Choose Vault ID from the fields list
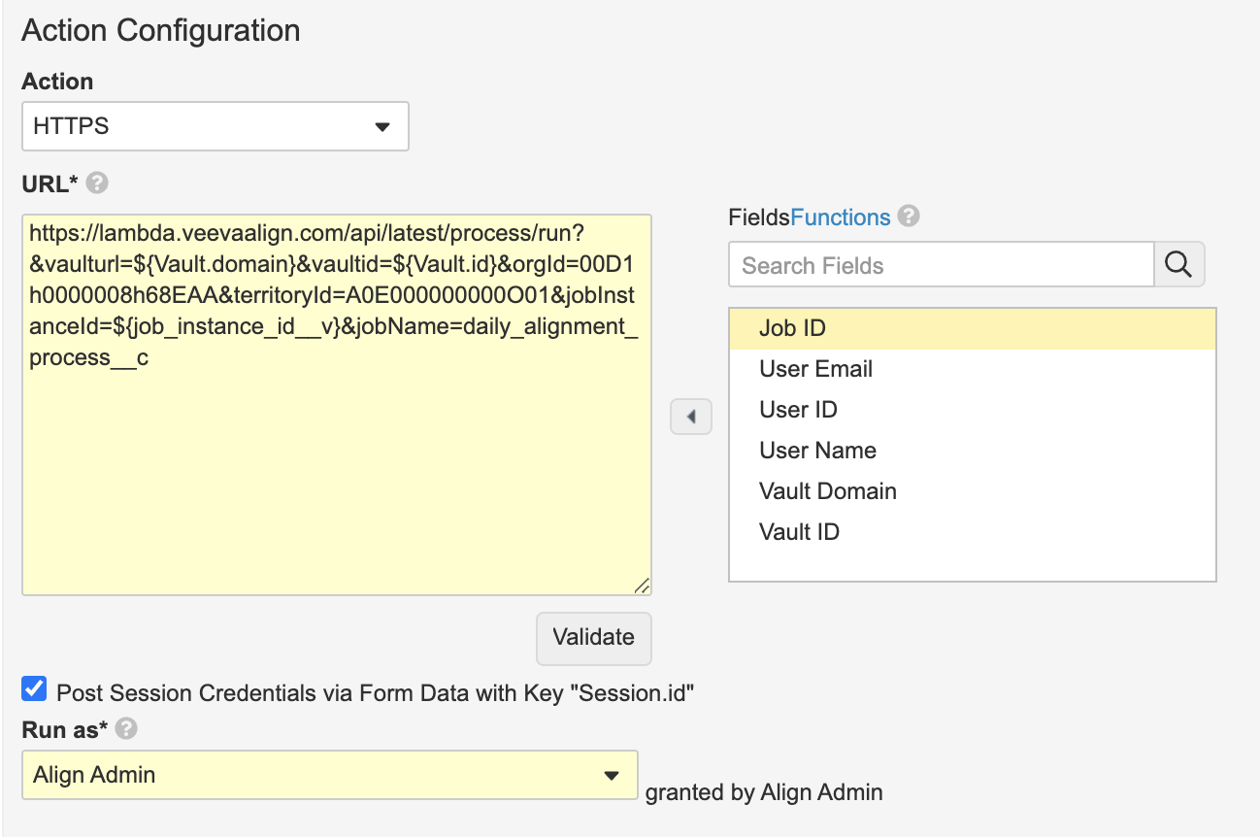The width and height of the screenshot is (1260, 837). 799,532
